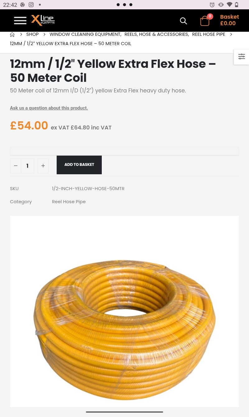Open the hamburger navigation menu
The width and height of the screenshot is (249, 417).
[x=20, y=21]
